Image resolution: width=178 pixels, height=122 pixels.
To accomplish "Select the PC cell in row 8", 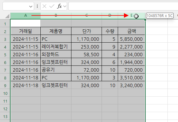I will pos(56,78).
